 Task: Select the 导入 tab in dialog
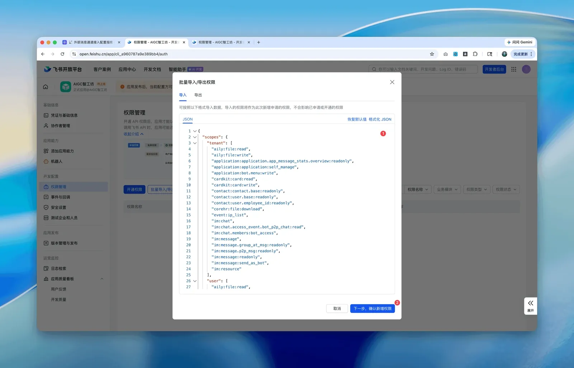click(x=183, y=95)
